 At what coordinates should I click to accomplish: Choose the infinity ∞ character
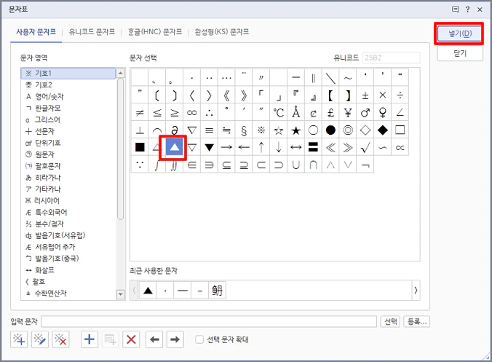point(191,112)
